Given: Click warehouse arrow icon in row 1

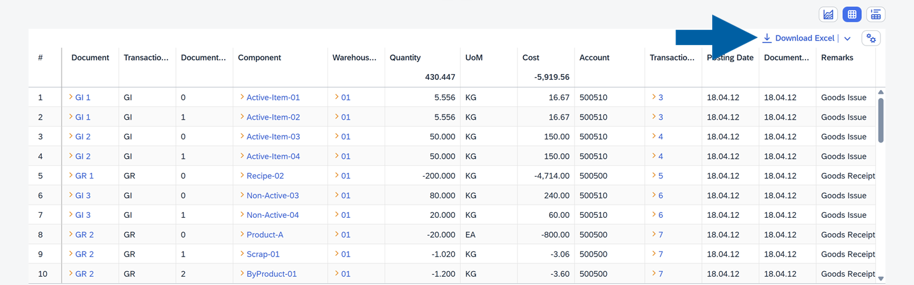Looking at the screenshot, I should pos(336,98).
